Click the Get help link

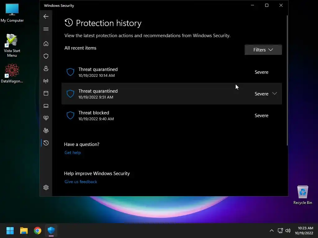click(73, 152)
